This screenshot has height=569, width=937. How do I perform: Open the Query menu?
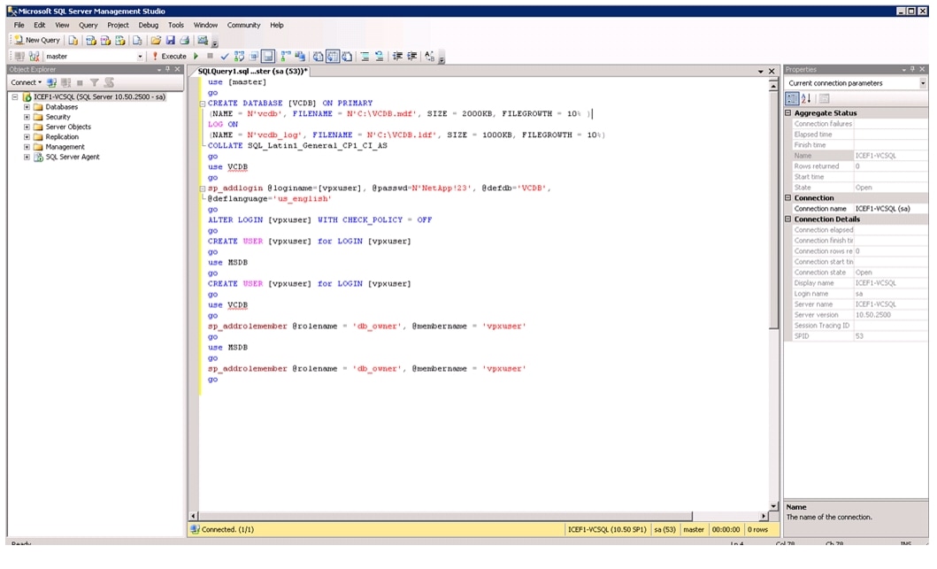[88, 25]
